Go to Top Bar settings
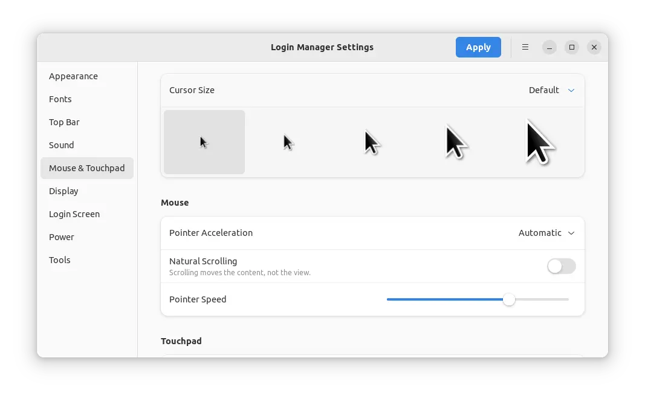Viewport: 645px width, 398px height. (x=64, y=122)
